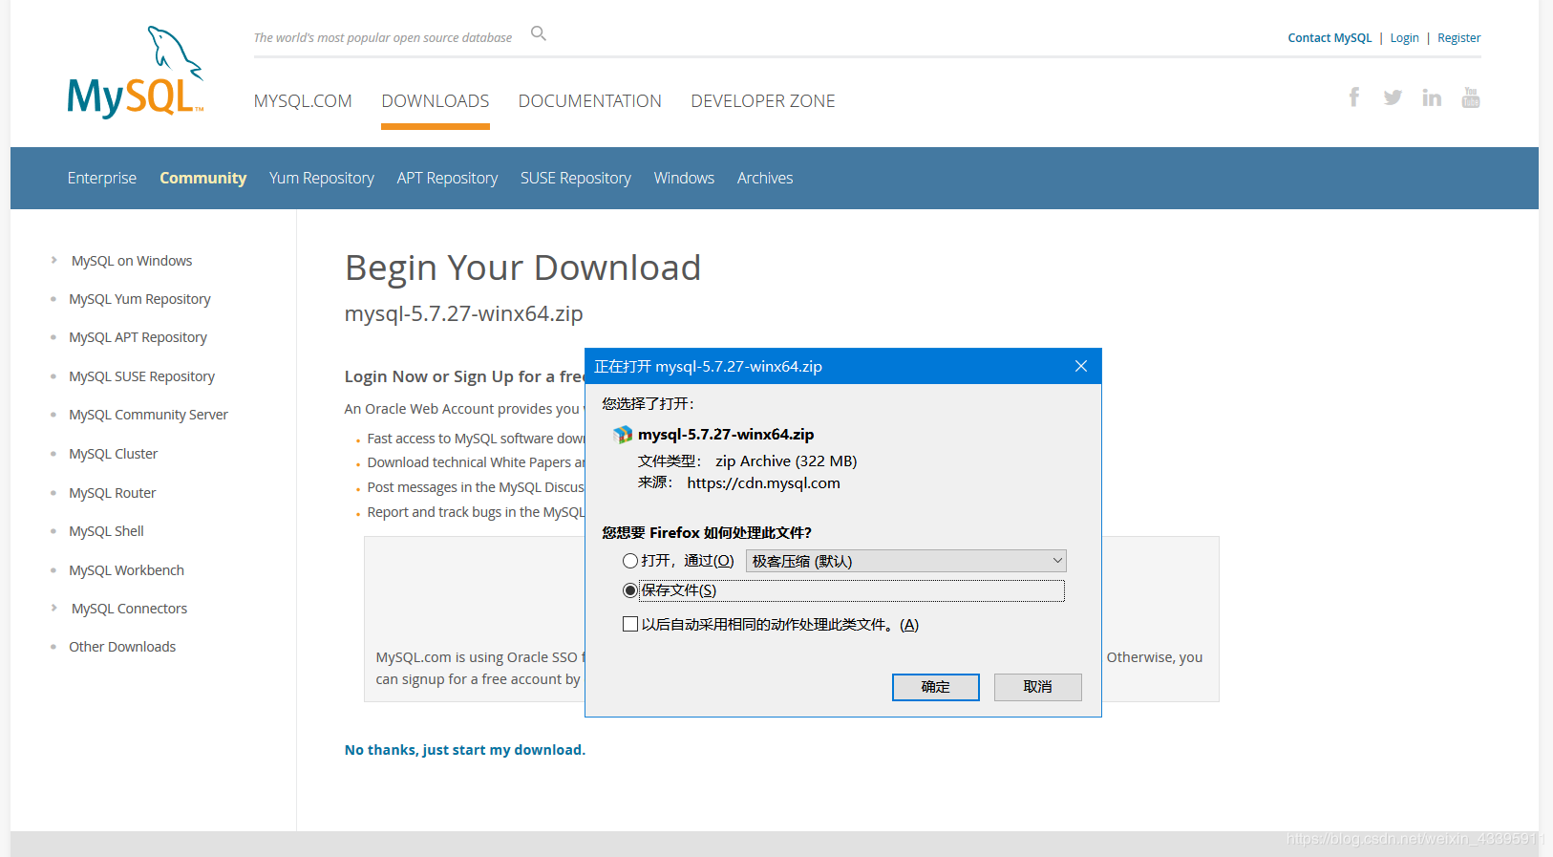This screenshot has width=1553, height=857.
Task: Open the DEVELOPER ZONE tab
Action: (763, 101)
